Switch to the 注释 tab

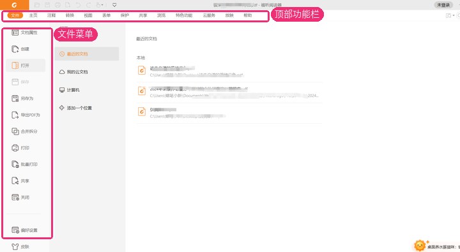coord(51,15)
